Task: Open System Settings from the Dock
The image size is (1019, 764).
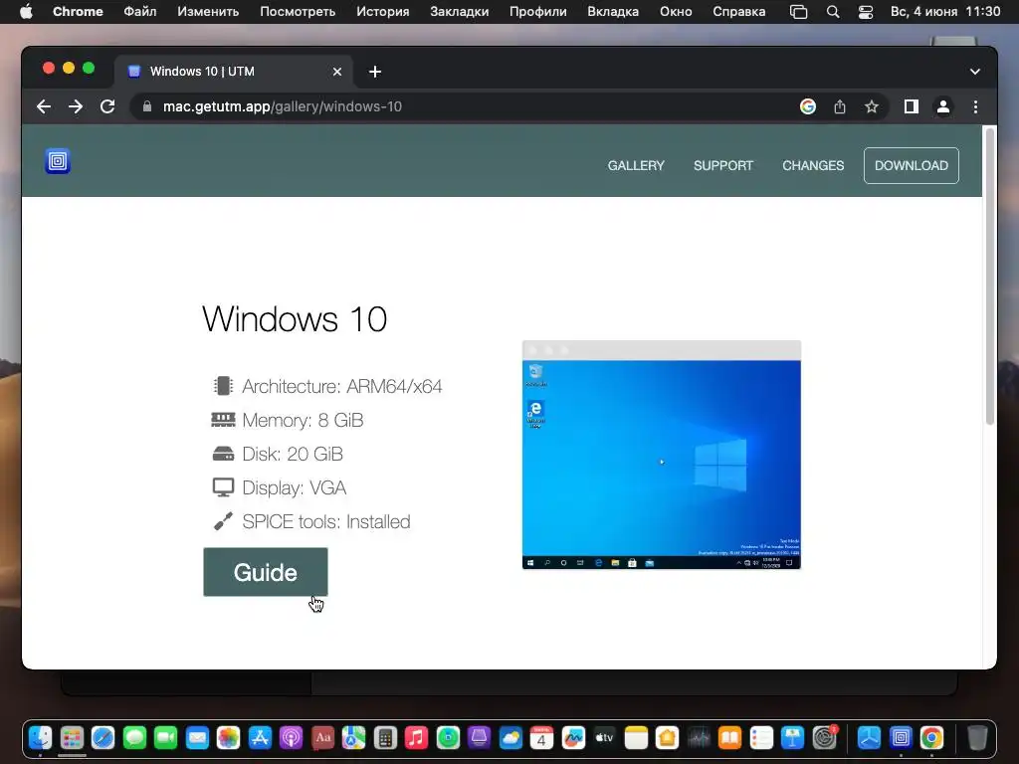Action: [824, 737]
